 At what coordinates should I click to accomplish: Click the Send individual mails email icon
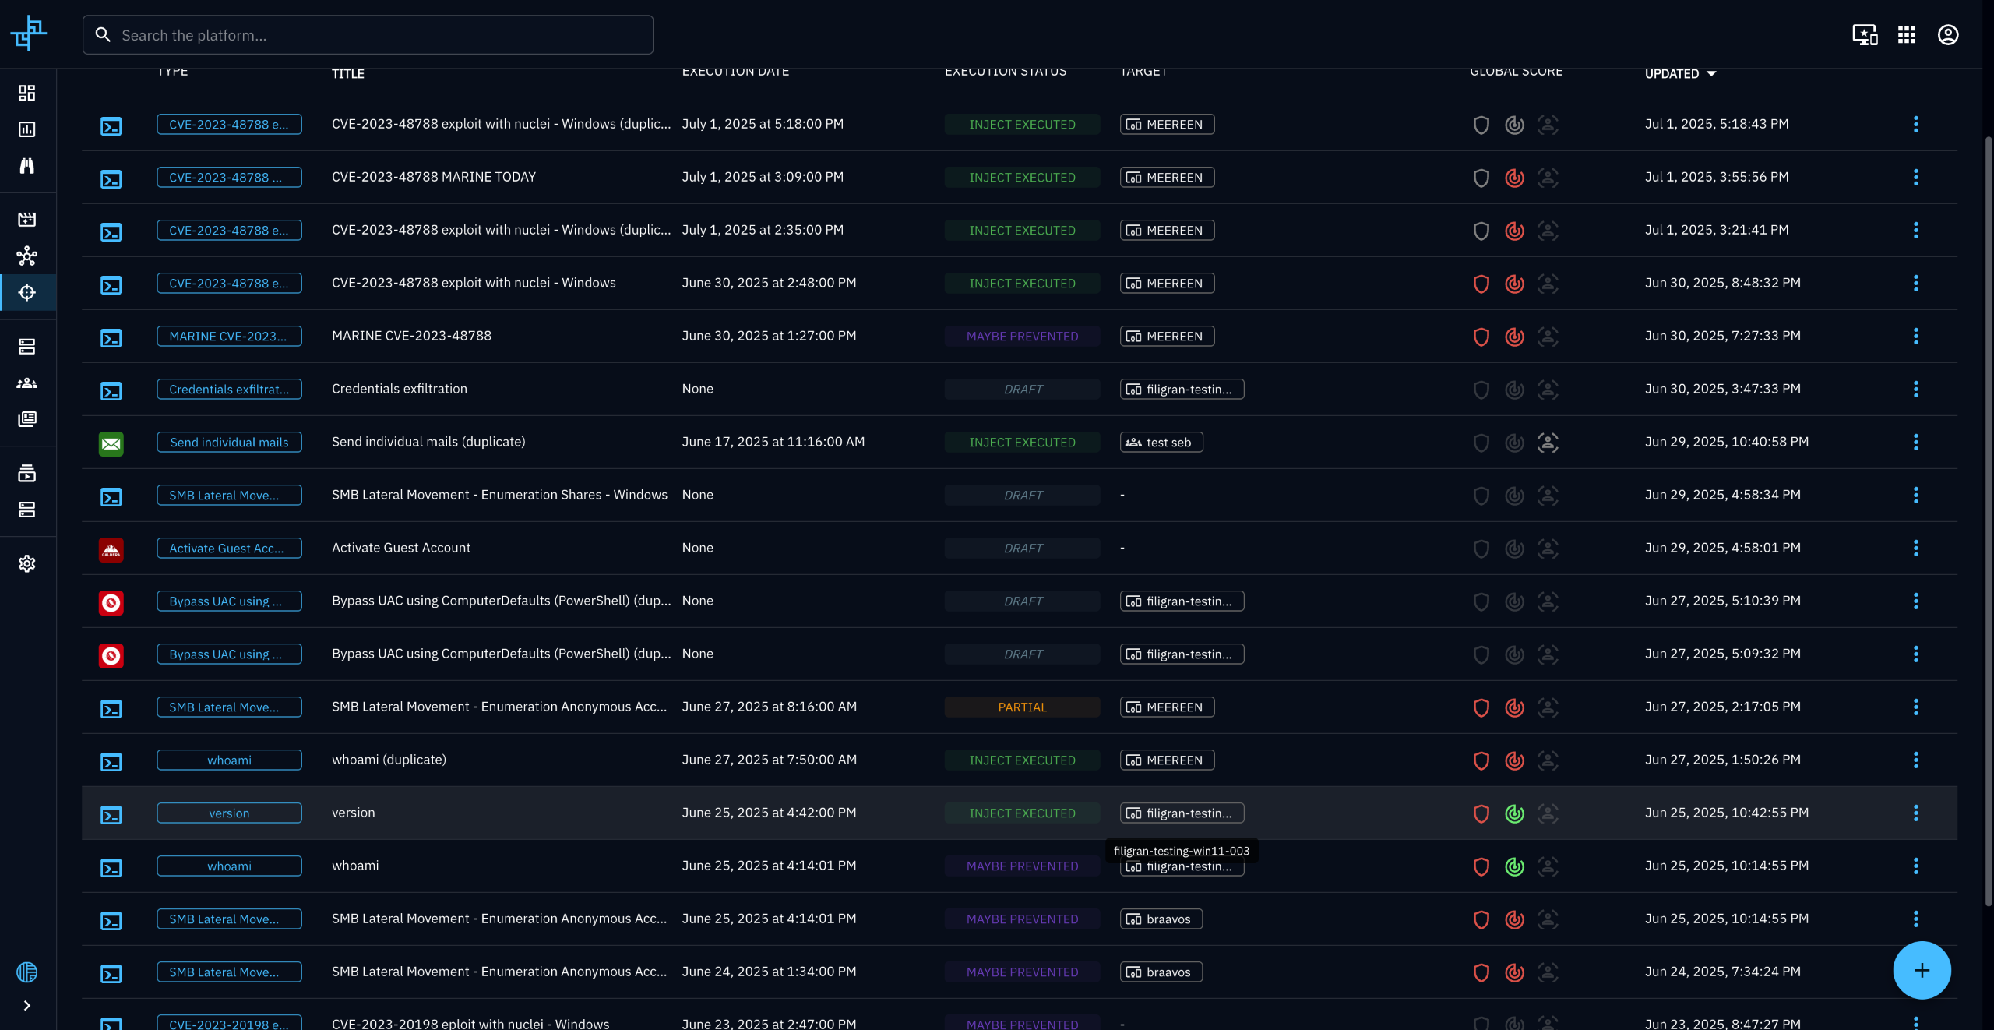point(111,443)
